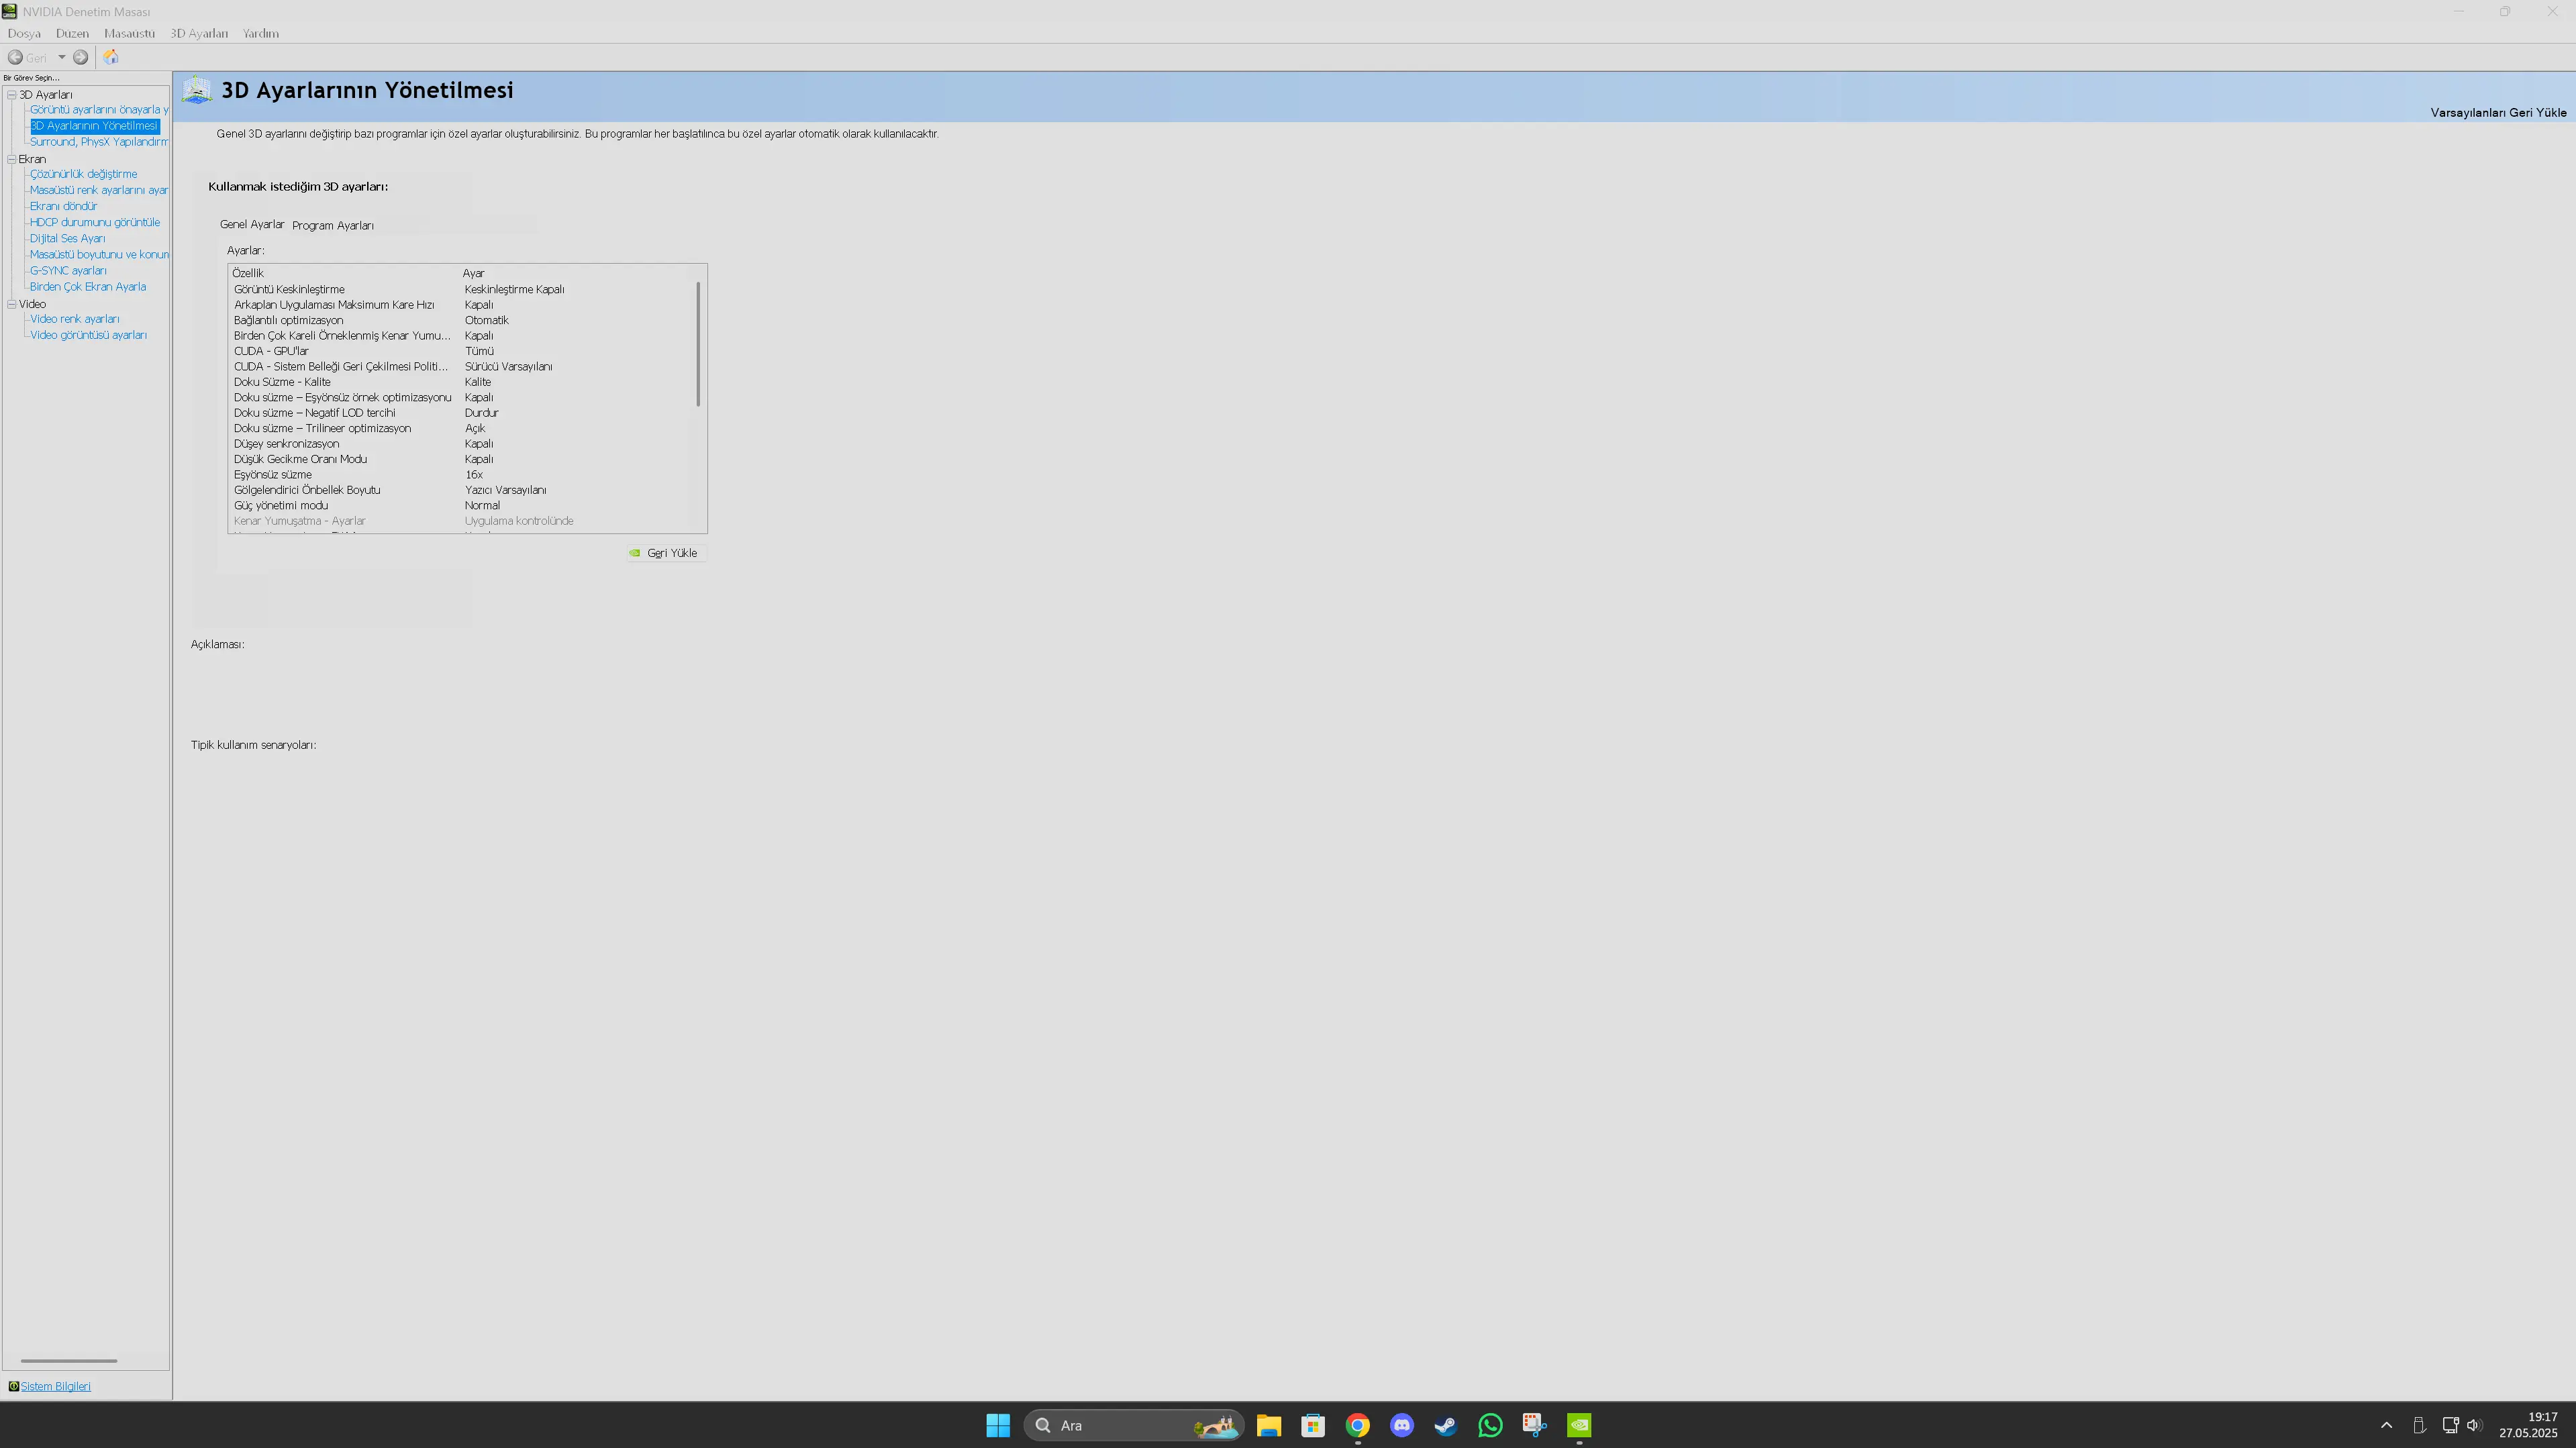Select Çözünürlük değiştirme tree item
2576x1448 pixels.
point(83,174)
